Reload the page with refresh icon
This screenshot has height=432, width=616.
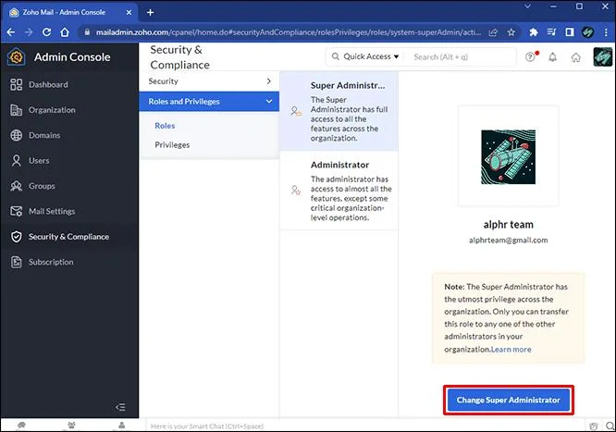(46, 32)
